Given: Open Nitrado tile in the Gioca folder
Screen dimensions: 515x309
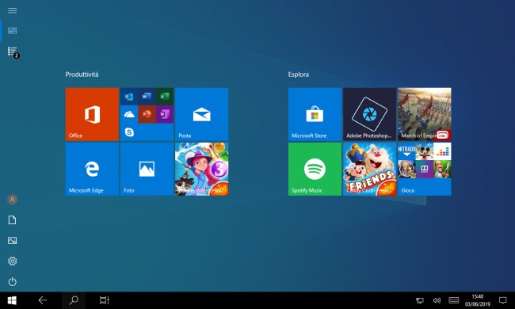Looking at the screenshot, I should pos(406,151).
